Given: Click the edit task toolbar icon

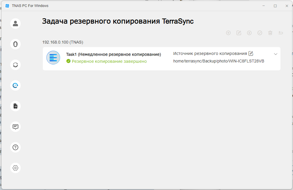Looking at the screenshot, I should [x=239, y=33].
